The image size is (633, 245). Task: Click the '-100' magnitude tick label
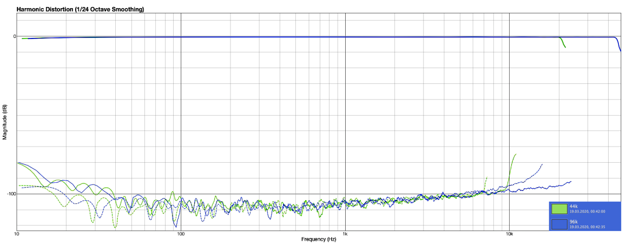point(11,194)
